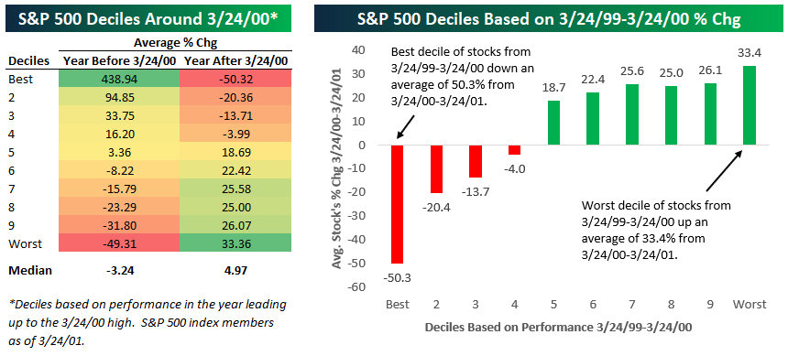
Task: Select the Year After 3/24/00 column header
Action: pyautogui.click(x=235, y=61)
